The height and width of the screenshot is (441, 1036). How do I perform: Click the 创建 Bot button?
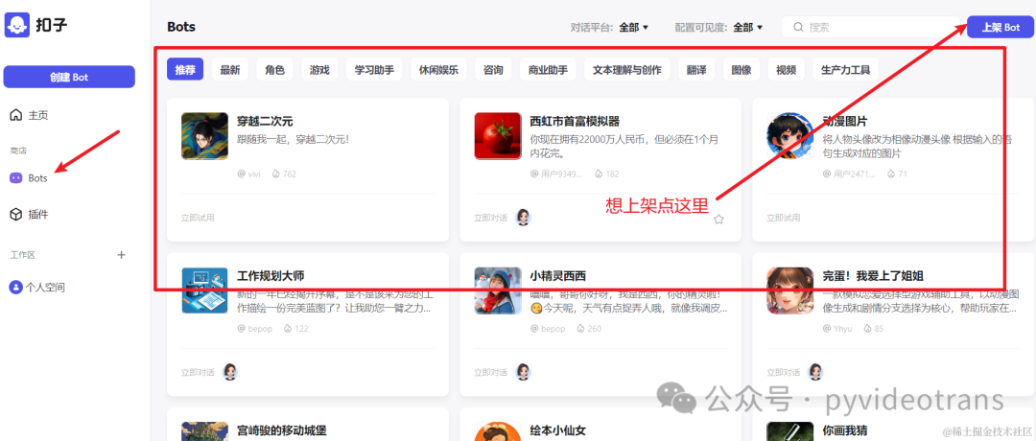pos(69,77)
